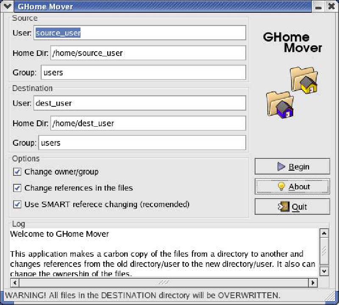Open the window menu arrow in title bar
The width and height of the screenshot is (339, 305).
7,6
